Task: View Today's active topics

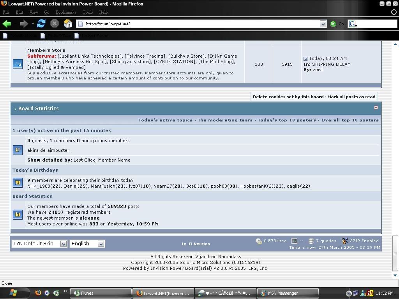Action: click(165, 120)
